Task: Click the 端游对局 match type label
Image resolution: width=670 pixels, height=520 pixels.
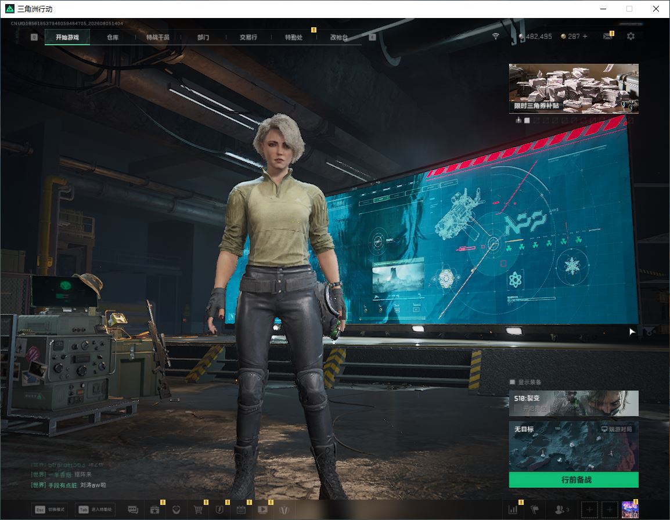Action: coord(617,429)
